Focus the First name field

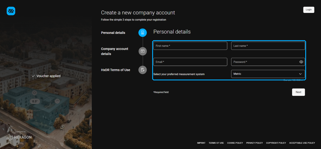190,46
